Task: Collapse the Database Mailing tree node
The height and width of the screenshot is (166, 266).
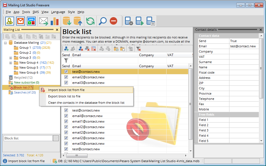Action: 6,43
